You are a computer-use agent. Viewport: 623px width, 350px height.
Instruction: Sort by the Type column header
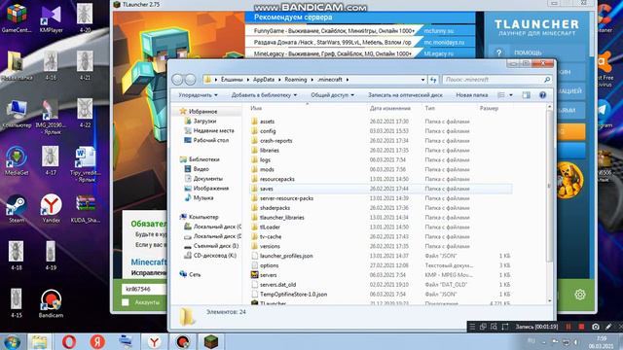(450, 108)
